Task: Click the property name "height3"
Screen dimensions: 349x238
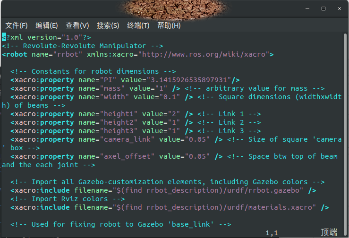Action: pyautogui.click(x=119, y=131)
